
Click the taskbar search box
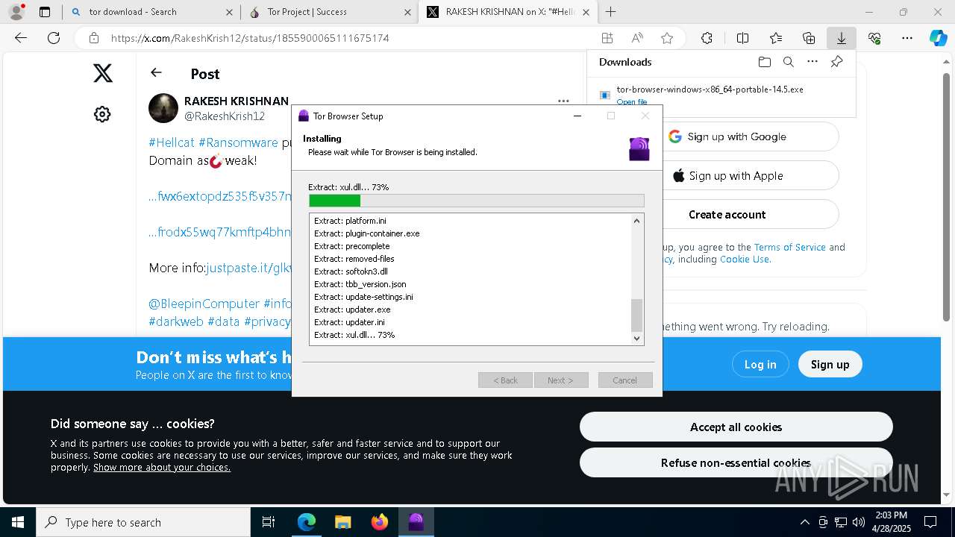coord(143,522)
